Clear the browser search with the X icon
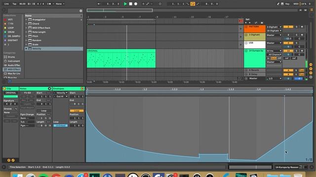316x177 pixels. coord(81,11)
